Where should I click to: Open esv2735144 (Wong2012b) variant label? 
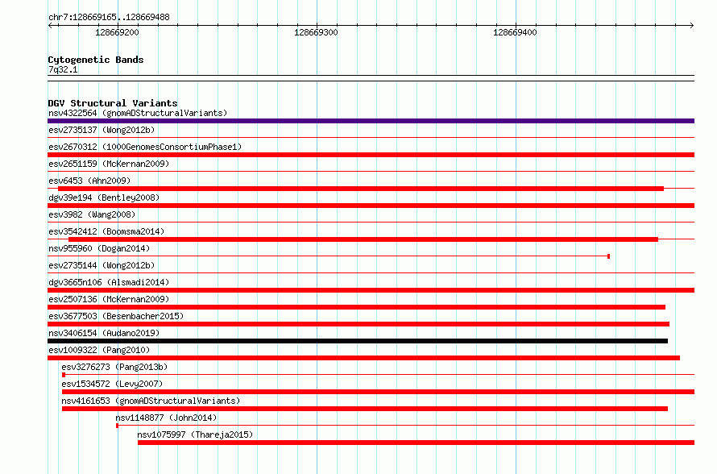pos(102,265)
